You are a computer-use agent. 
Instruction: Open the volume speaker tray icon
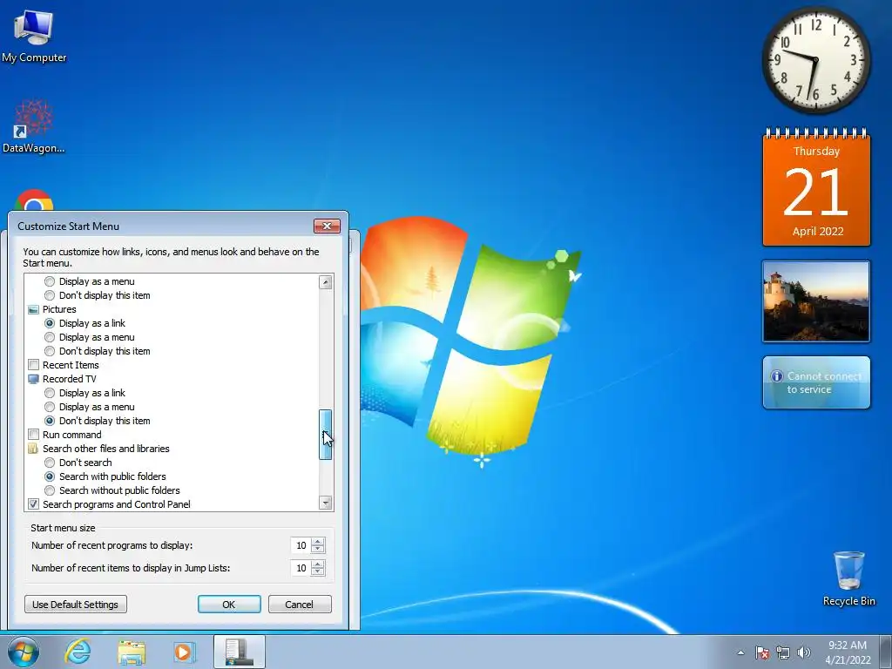coord(803,652)
